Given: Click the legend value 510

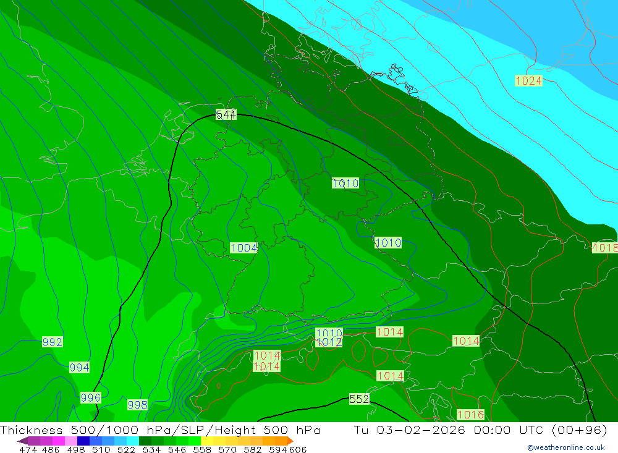Looking at the screenshot, I should [x=101, y=449].
